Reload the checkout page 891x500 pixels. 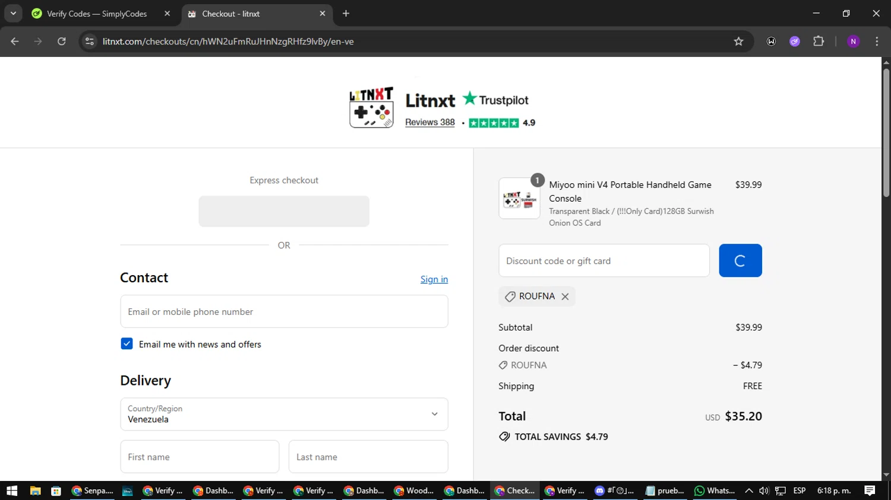[62, 42]
